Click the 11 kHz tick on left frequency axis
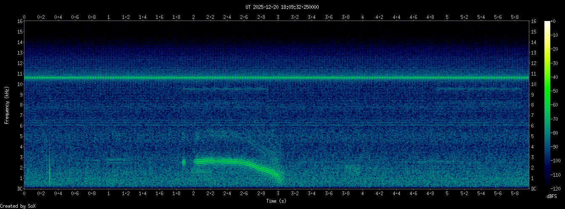The image size is (565, 209). click(x=19, y=74)
